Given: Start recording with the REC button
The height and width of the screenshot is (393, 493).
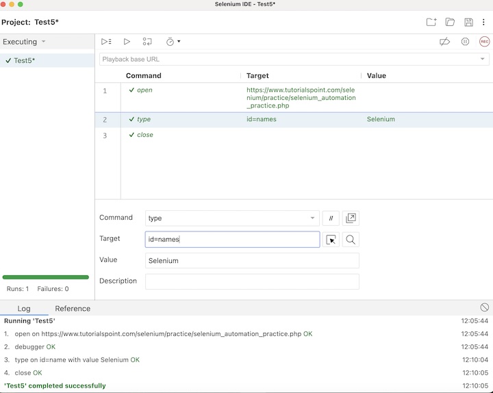Looking at the screenshot, I should pos(484,42).
